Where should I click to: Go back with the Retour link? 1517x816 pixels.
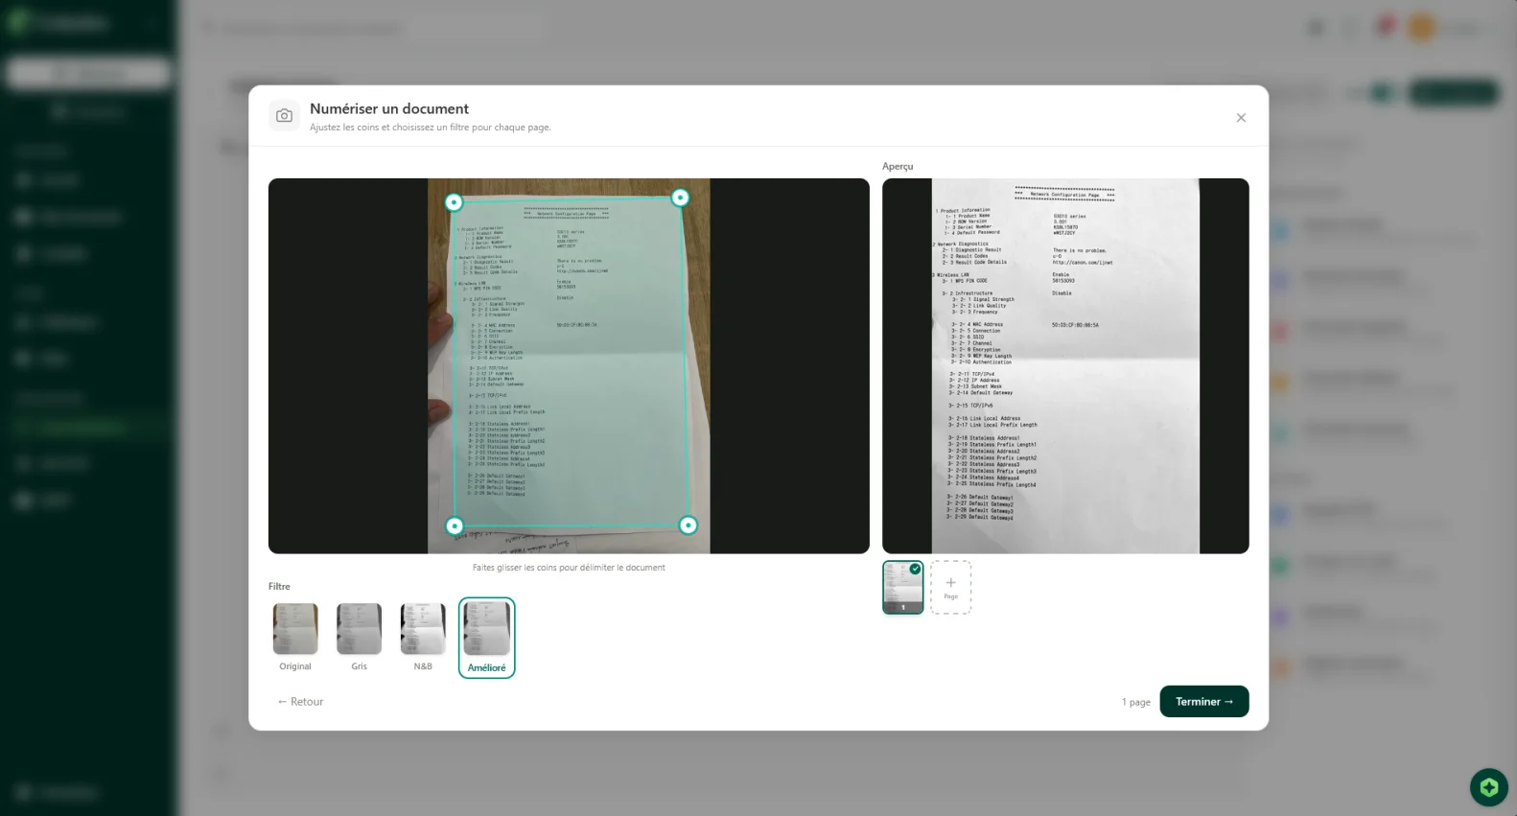pos(300,702)
